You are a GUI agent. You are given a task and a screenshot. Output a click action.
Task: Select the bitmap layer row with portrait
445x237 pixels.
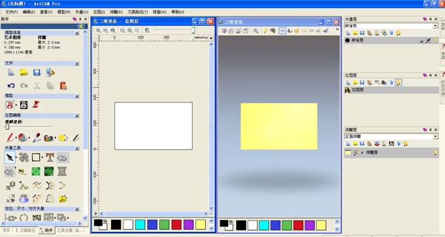[x=391, y=90]
